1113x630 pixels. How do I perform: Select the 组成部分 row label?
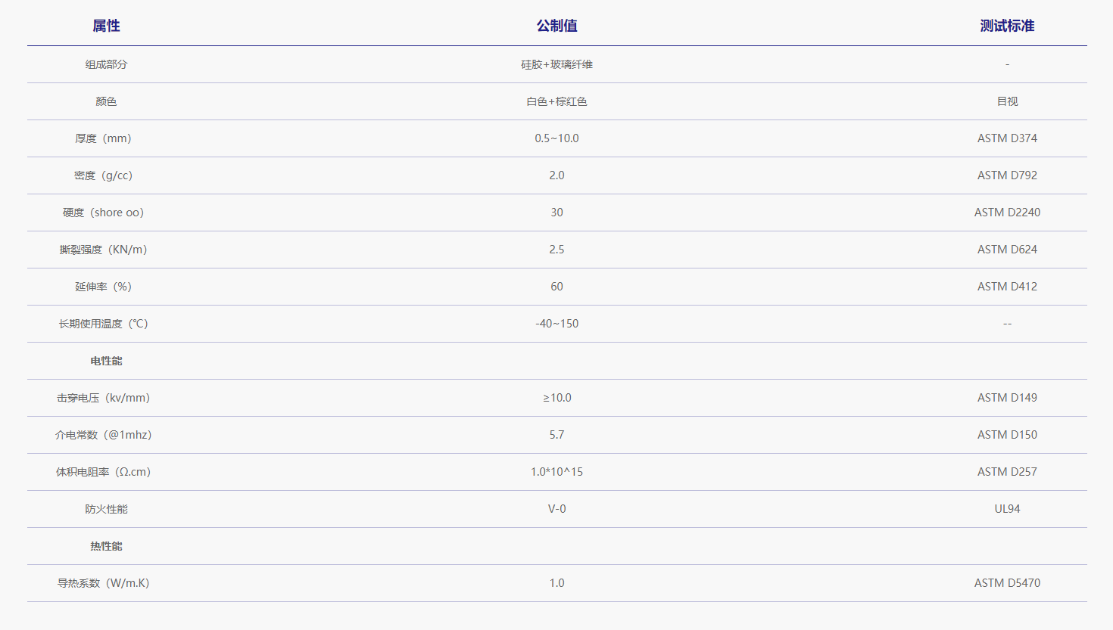pos(106,64)
